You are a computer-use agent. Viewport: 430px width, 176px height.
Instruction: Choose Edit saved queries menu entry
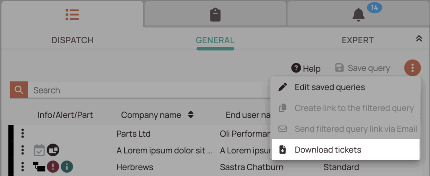pyautogui.click(x=346, y=87)
